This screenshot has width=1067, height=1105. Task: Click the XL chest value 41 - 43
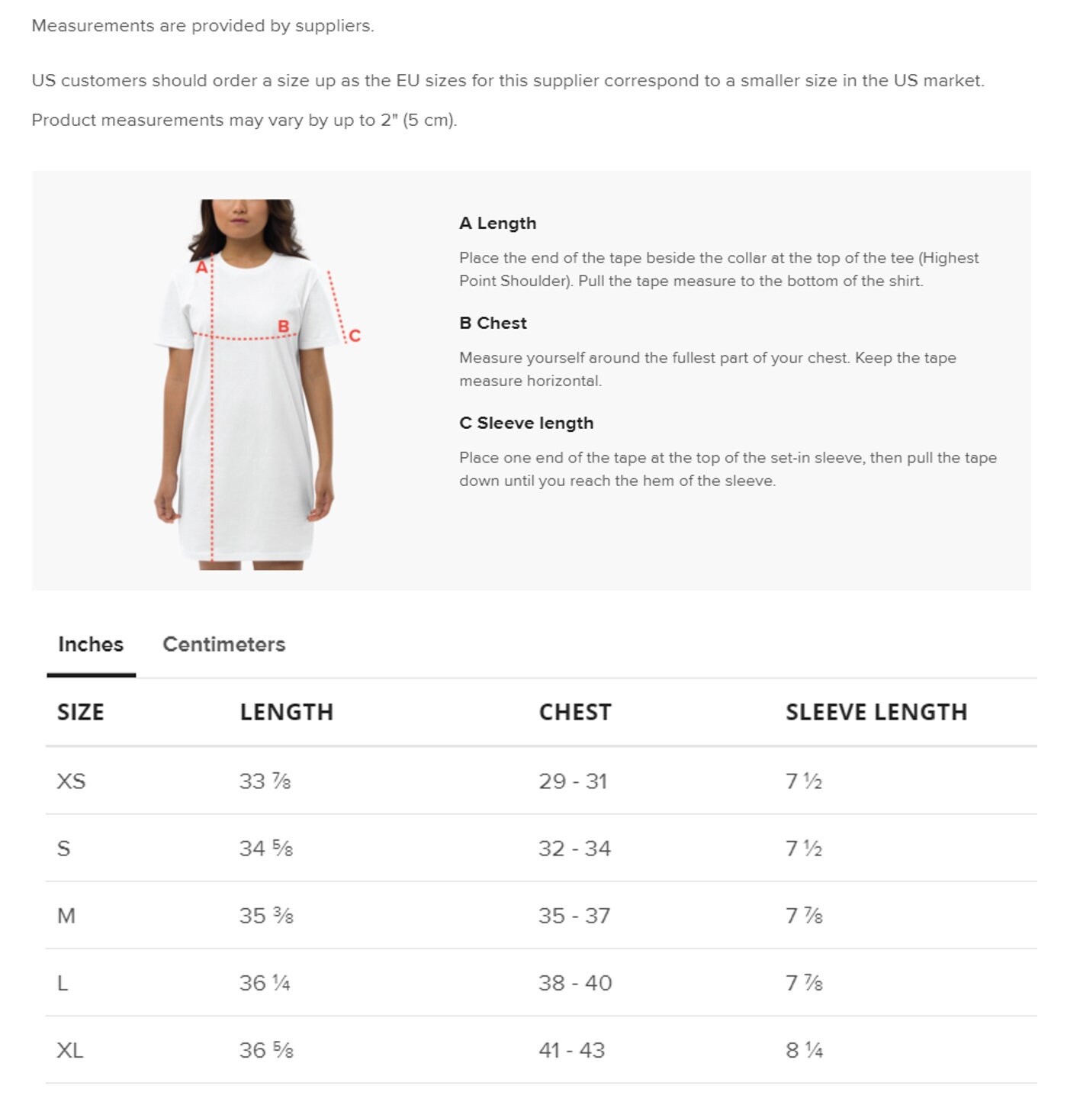[x=571, y=1050]
